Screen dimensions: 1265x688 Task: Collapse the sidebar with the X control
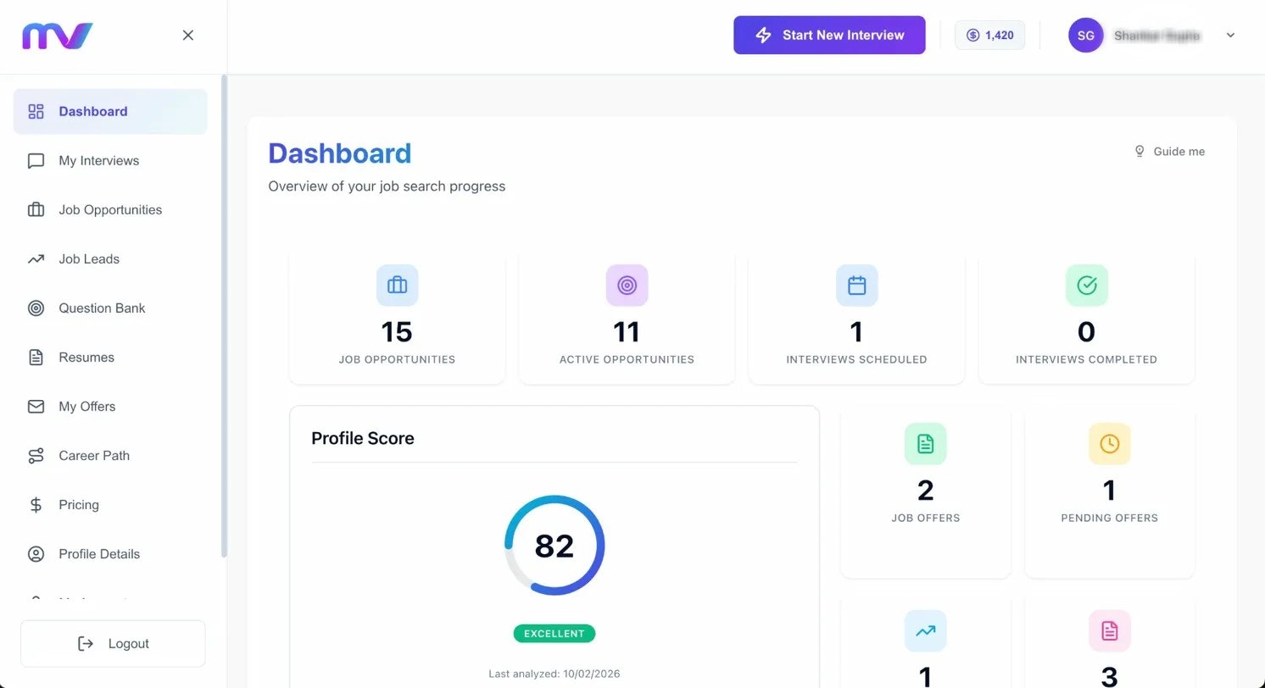click(187, 35)
